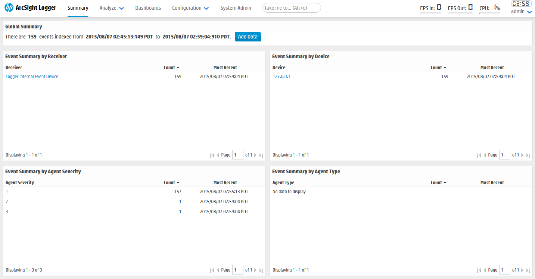
Task: Click Most Recent header in Receiver panel
Action: [225, 68]
